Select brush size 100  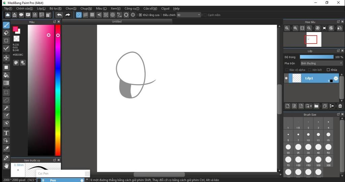298,161
